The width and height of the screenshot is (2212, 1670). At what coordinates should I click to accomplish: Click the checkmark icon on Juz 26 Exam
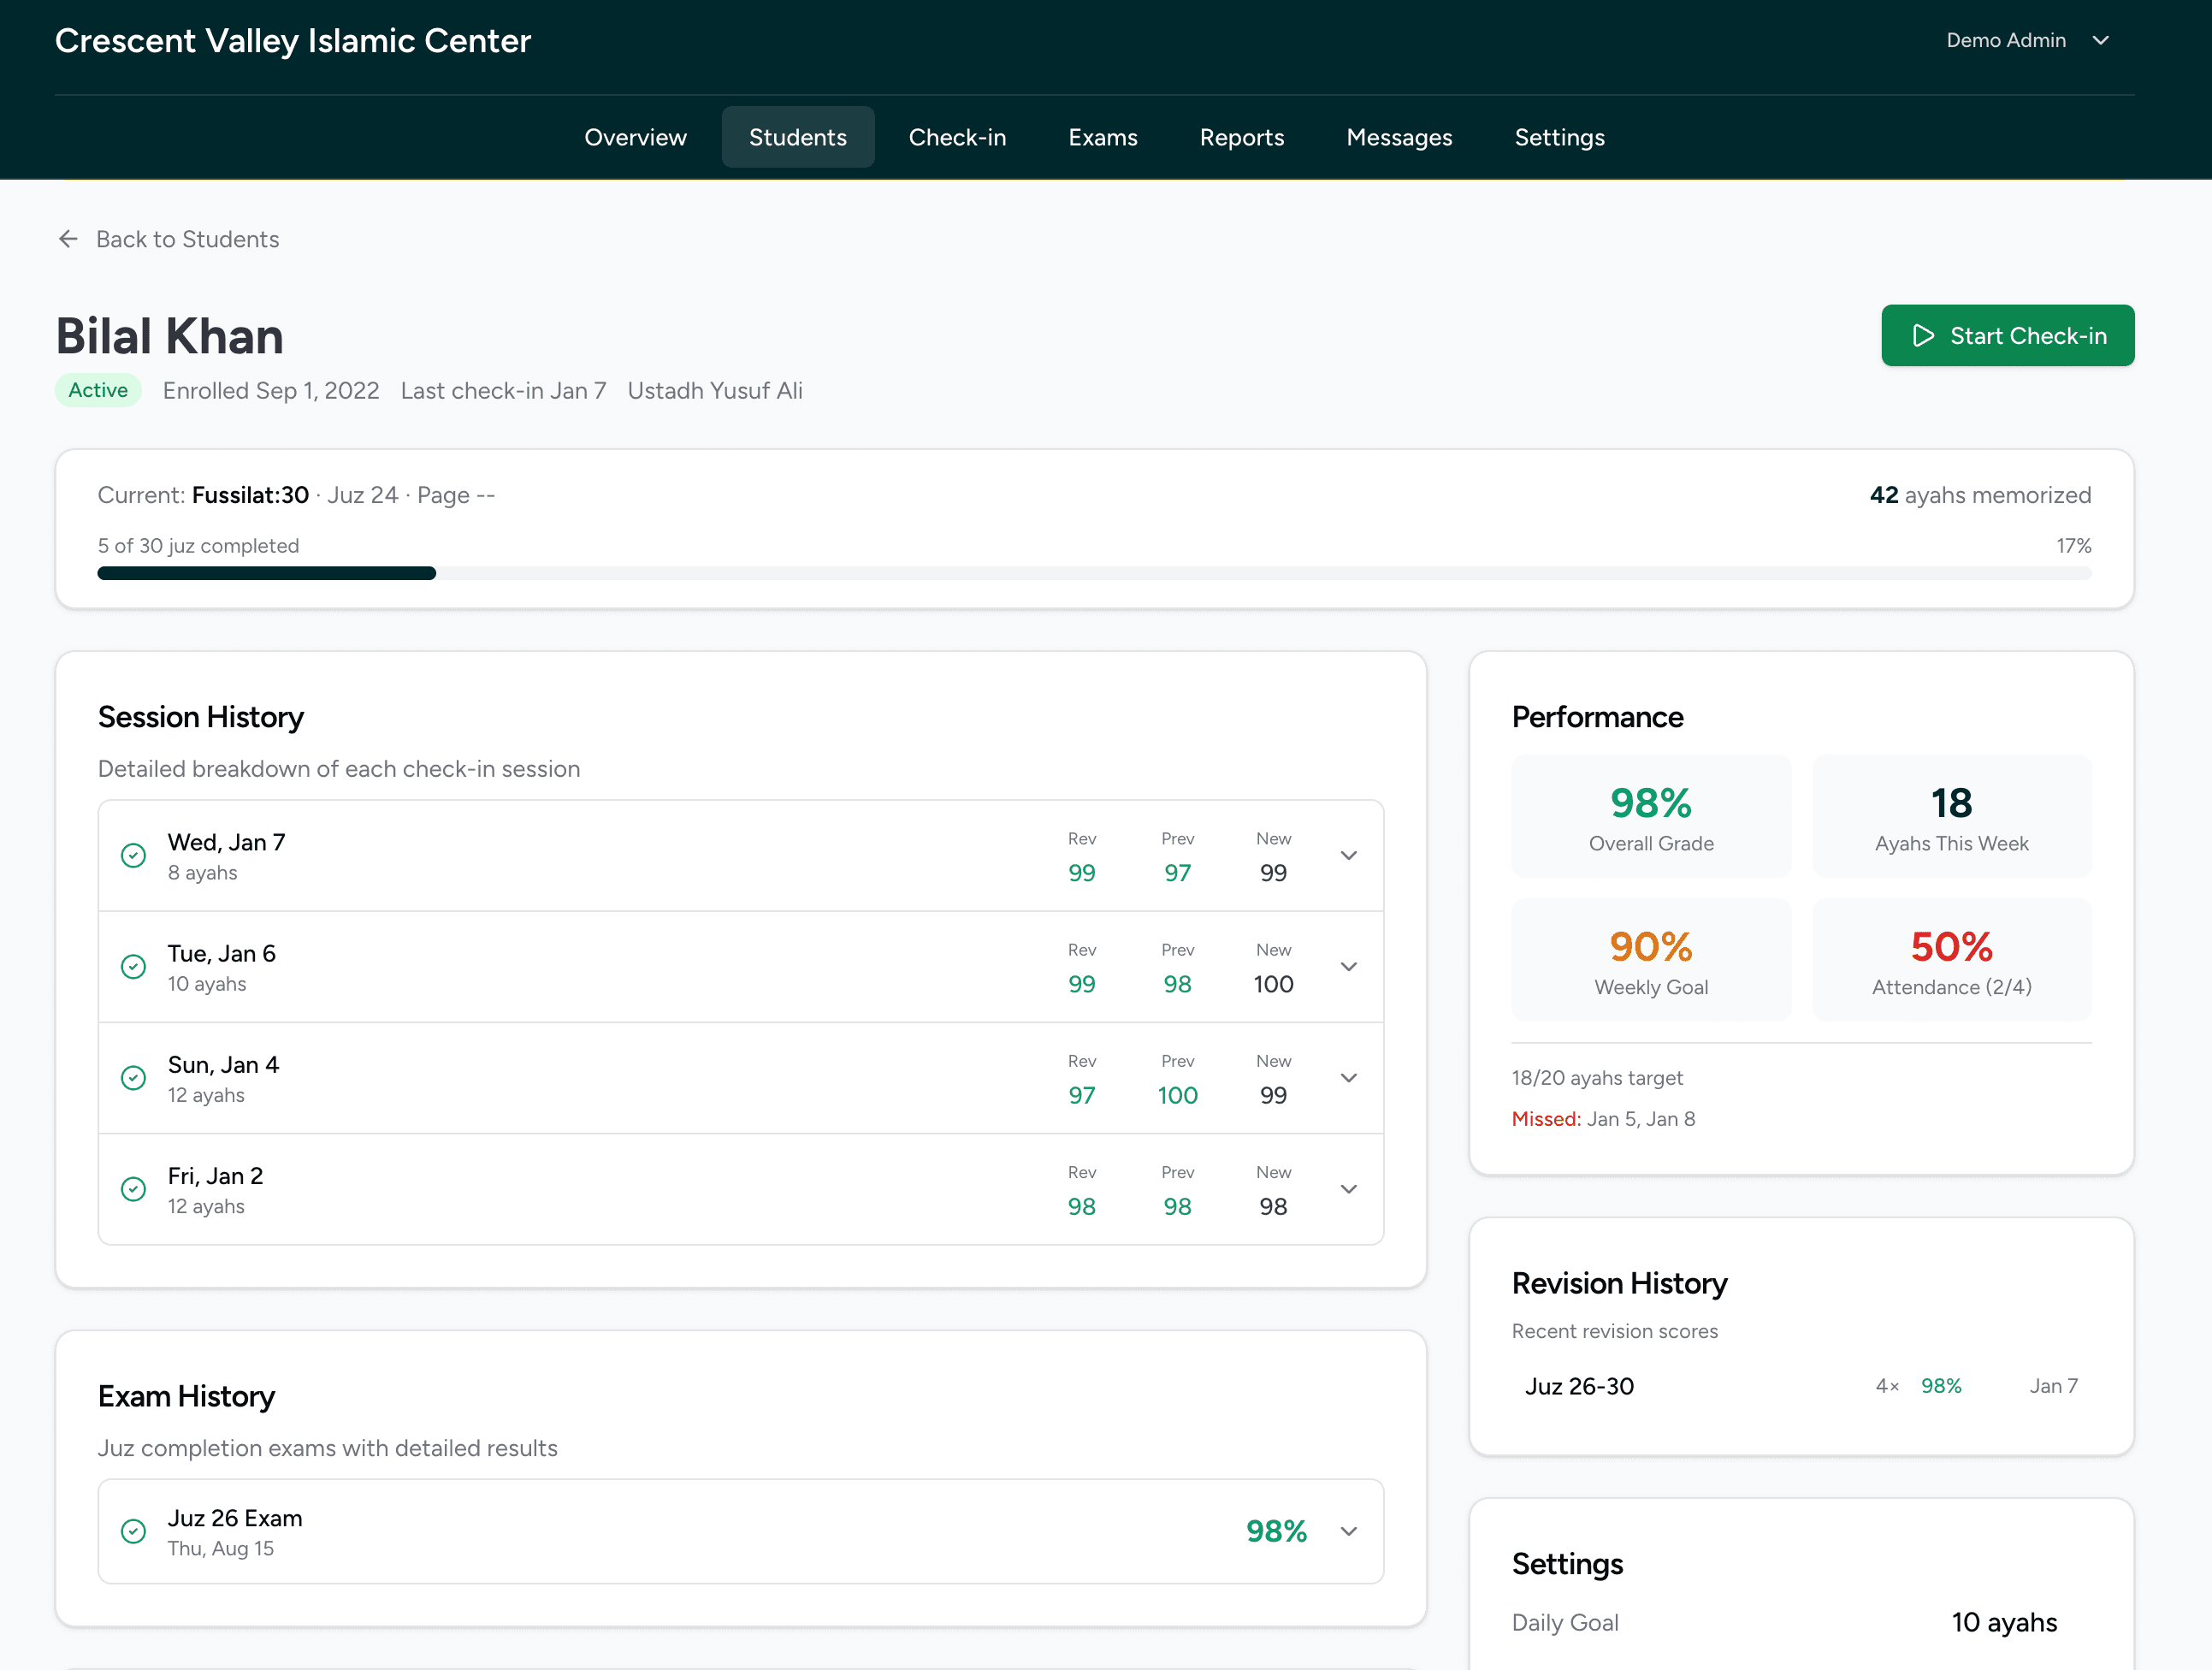[134, 1531]
